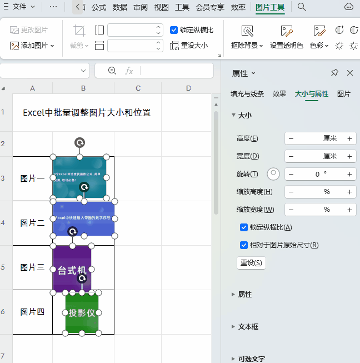Click the select-all corner of sheet
360x363 pixels.
[3, 88]
